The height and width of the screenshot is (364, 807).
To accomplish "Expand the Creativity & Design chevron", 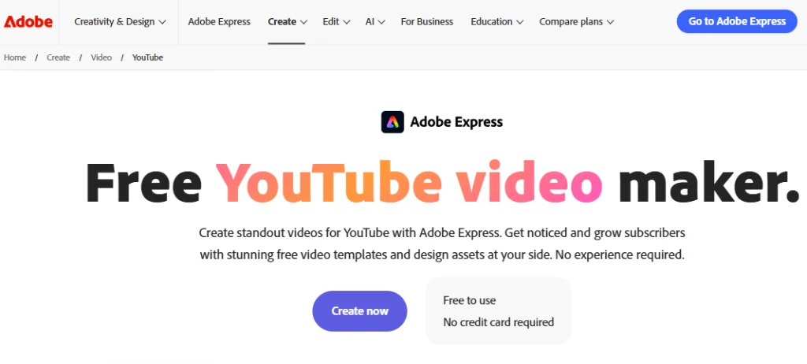I will click(162, 22).
